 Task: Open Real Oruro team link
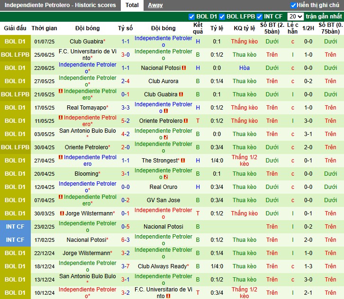163,187
